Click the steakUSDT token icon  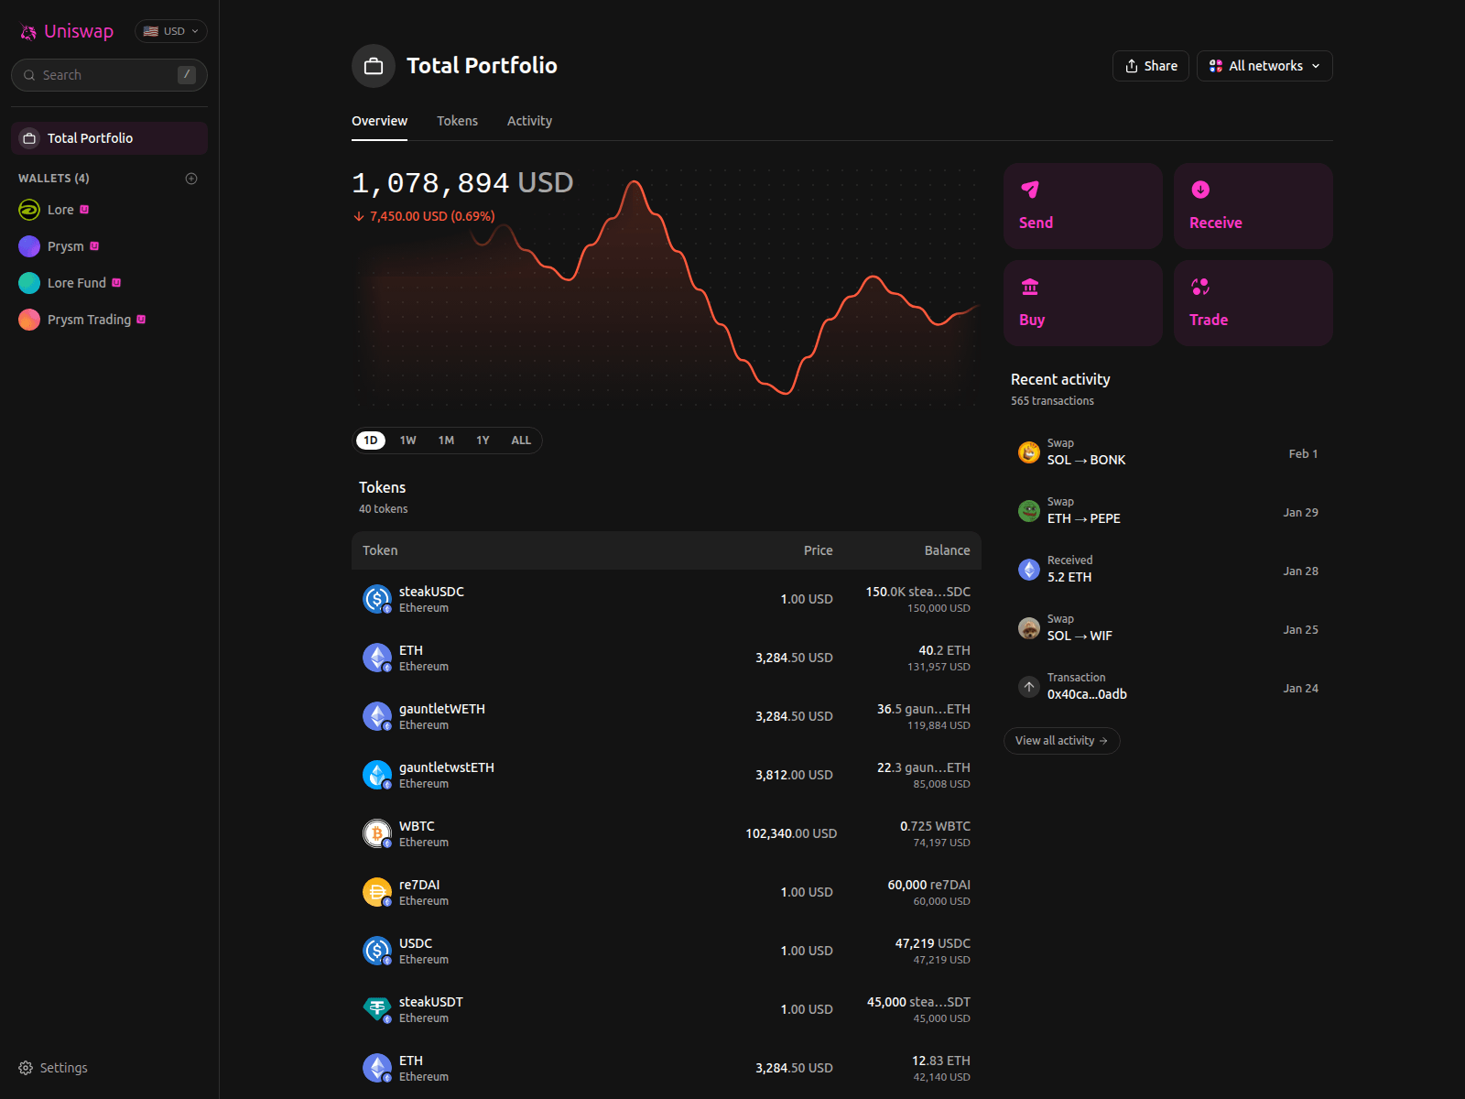click(x=377, y=1009)
